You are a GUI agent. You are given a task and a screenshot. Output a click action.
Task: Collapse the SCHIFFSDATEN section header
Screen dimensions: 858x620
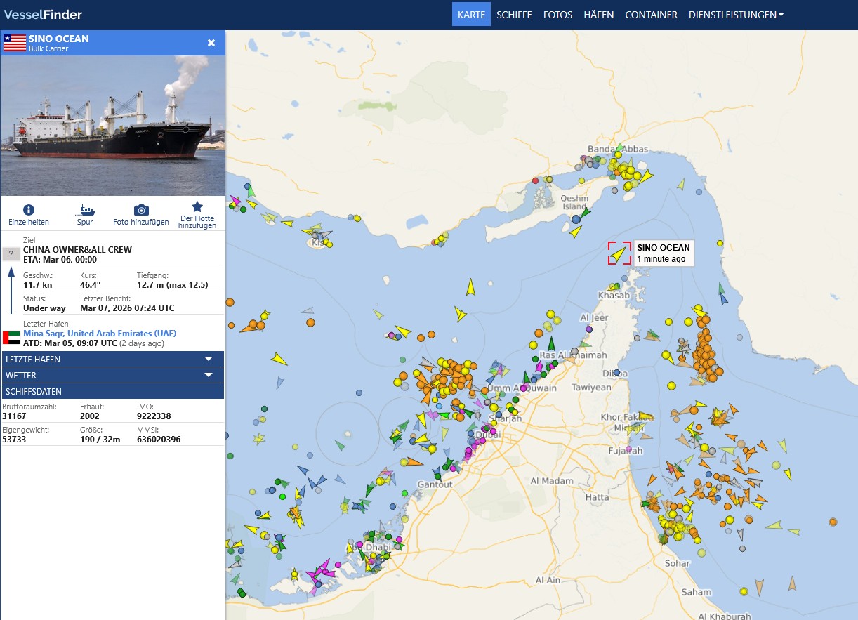tap(112, 391)
